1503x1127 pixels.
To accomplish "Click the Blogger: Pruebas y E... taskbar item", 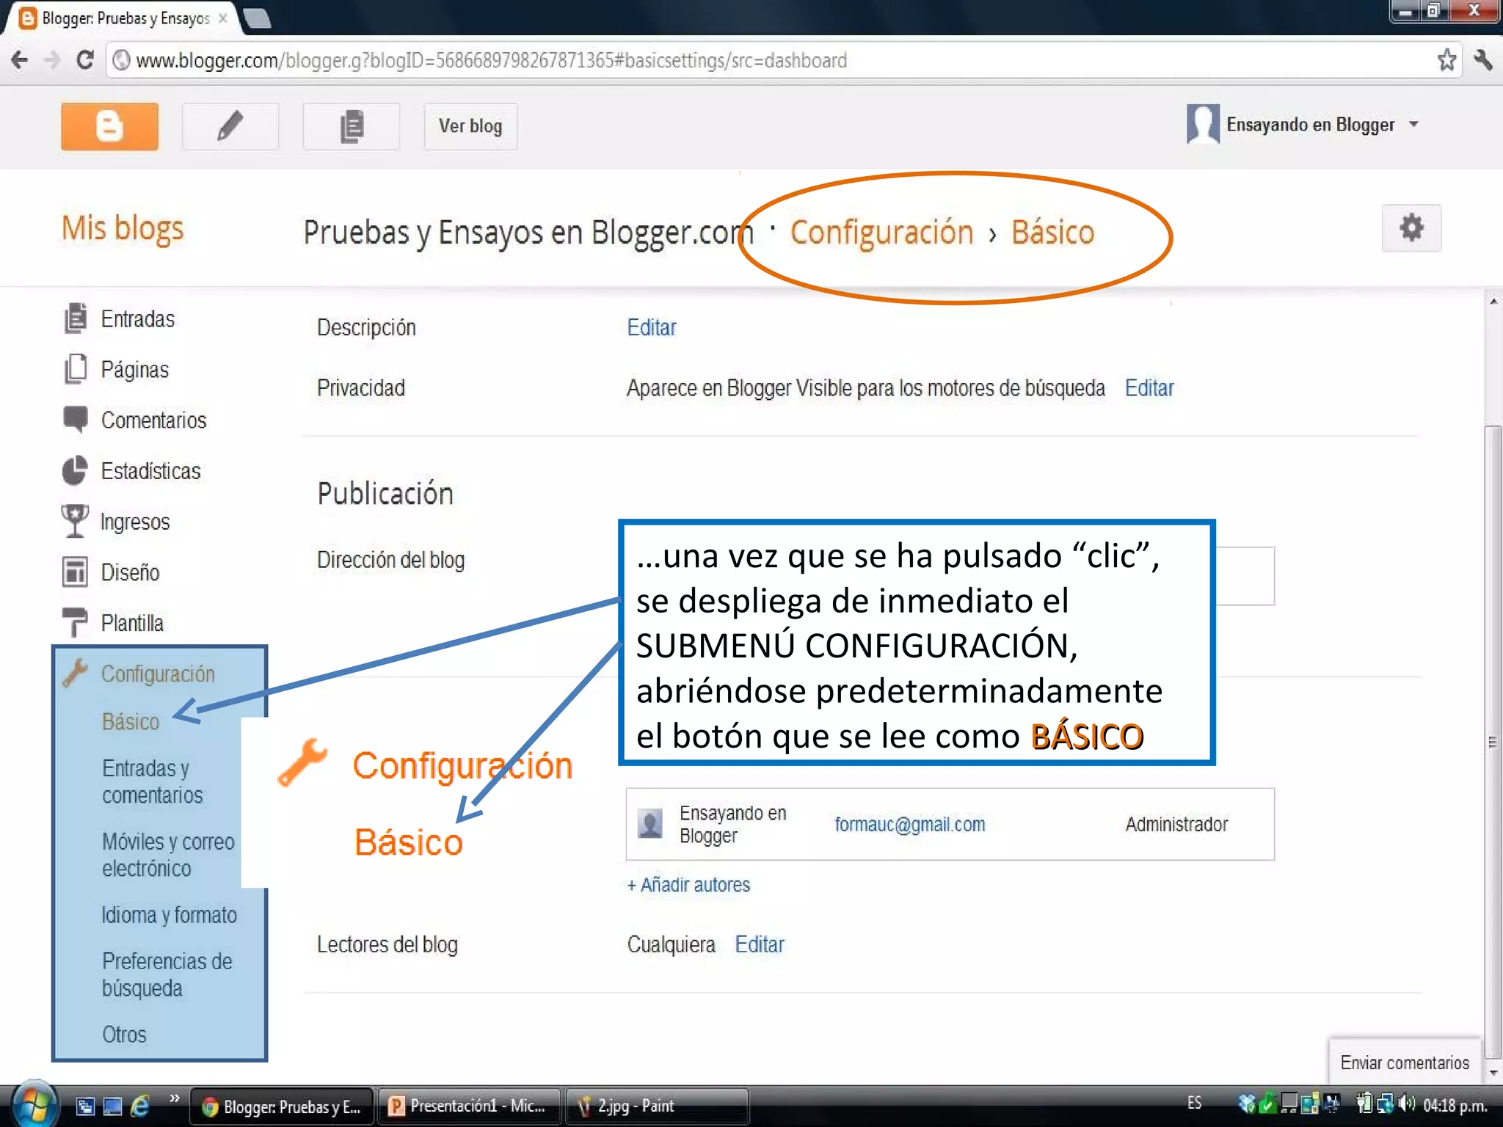I will tap(282, 1106).
